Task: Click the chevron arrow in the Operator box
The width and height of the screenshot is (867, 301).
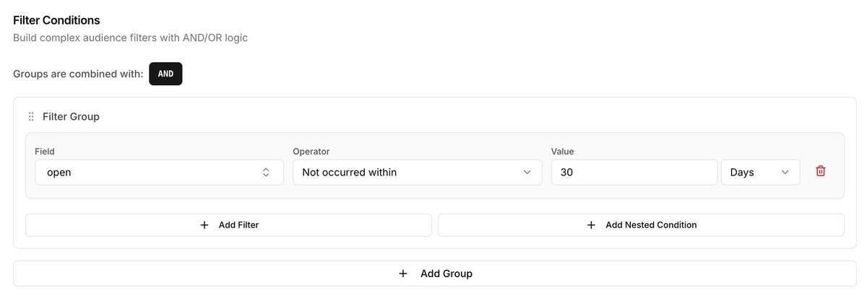Action: [x=527, y=173]
